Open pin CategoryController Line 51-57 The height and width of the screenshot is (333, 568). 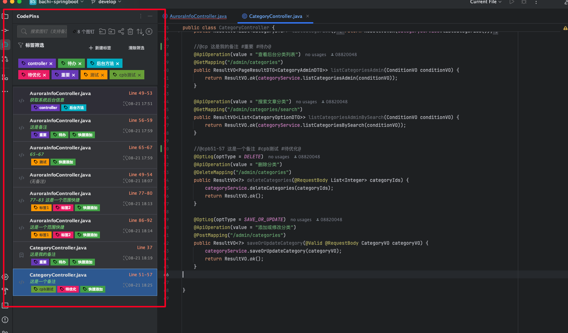point(85,282)
